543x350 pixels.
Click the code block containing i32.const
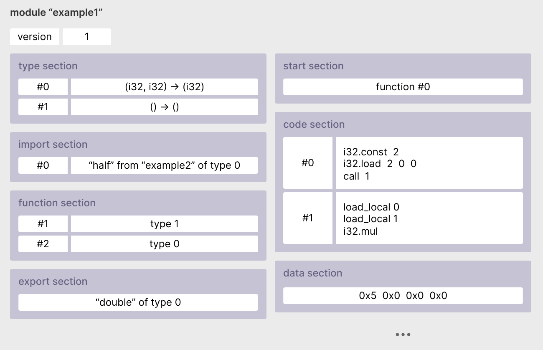click(429, 163)
